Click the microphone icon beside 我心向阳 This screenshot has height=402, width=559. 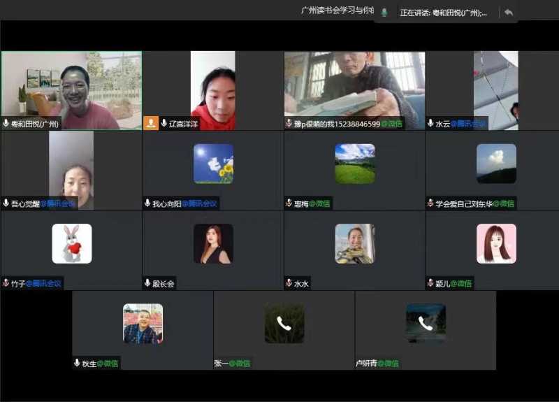pyautogui.click(x=147, y=203)
